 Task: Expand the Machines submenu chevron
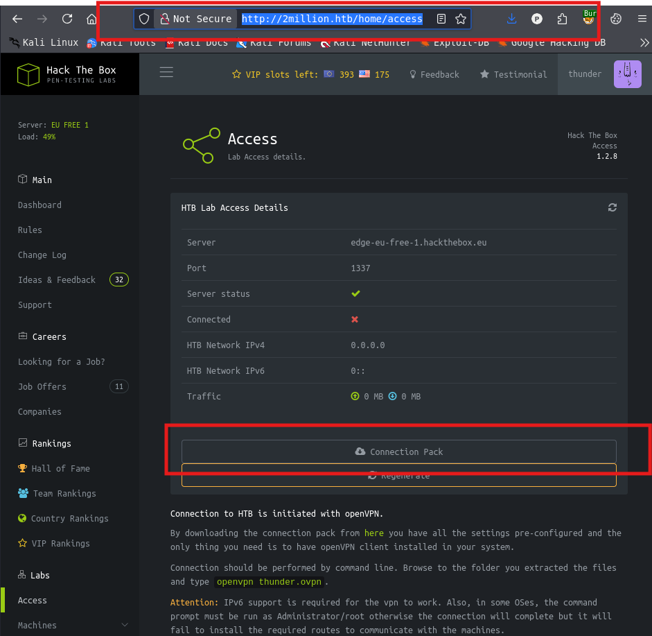click(124, 625)
